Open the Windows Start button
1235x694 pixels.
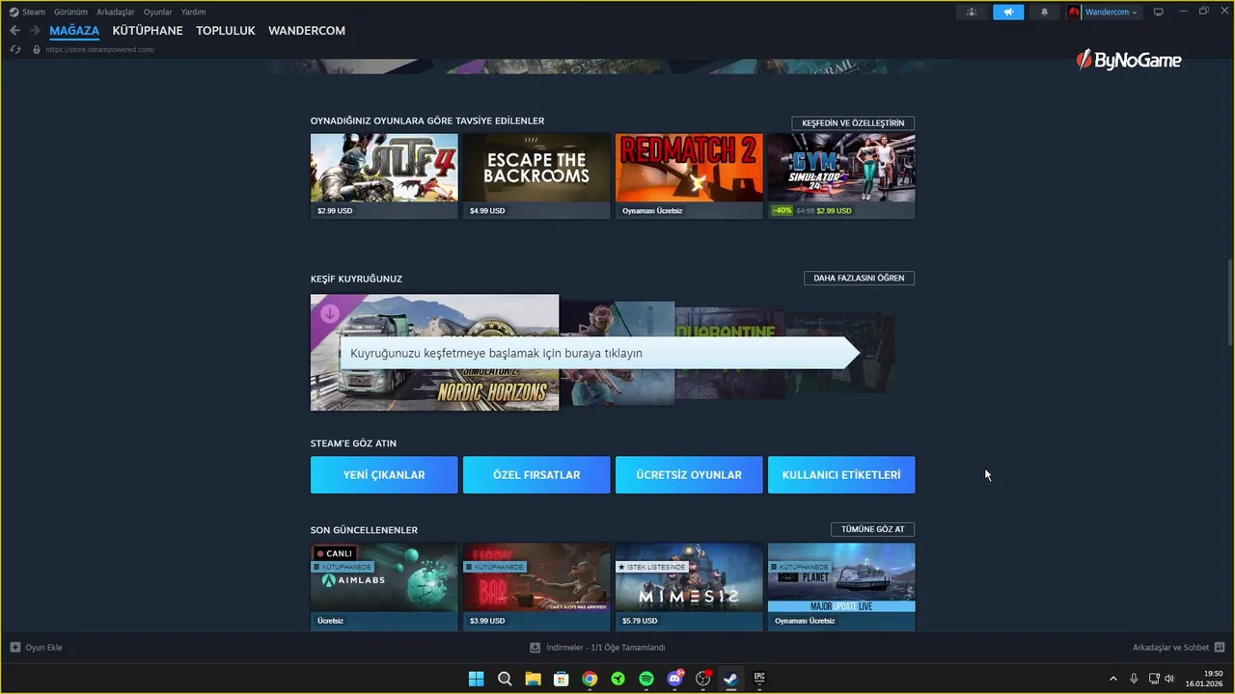(476, 679)
